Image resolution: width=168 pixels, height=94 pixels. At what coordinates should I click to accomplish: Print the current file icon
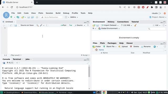[37, 17]
